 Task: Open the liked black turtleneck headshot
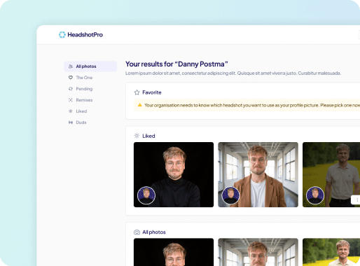click(x=174, y=174)
